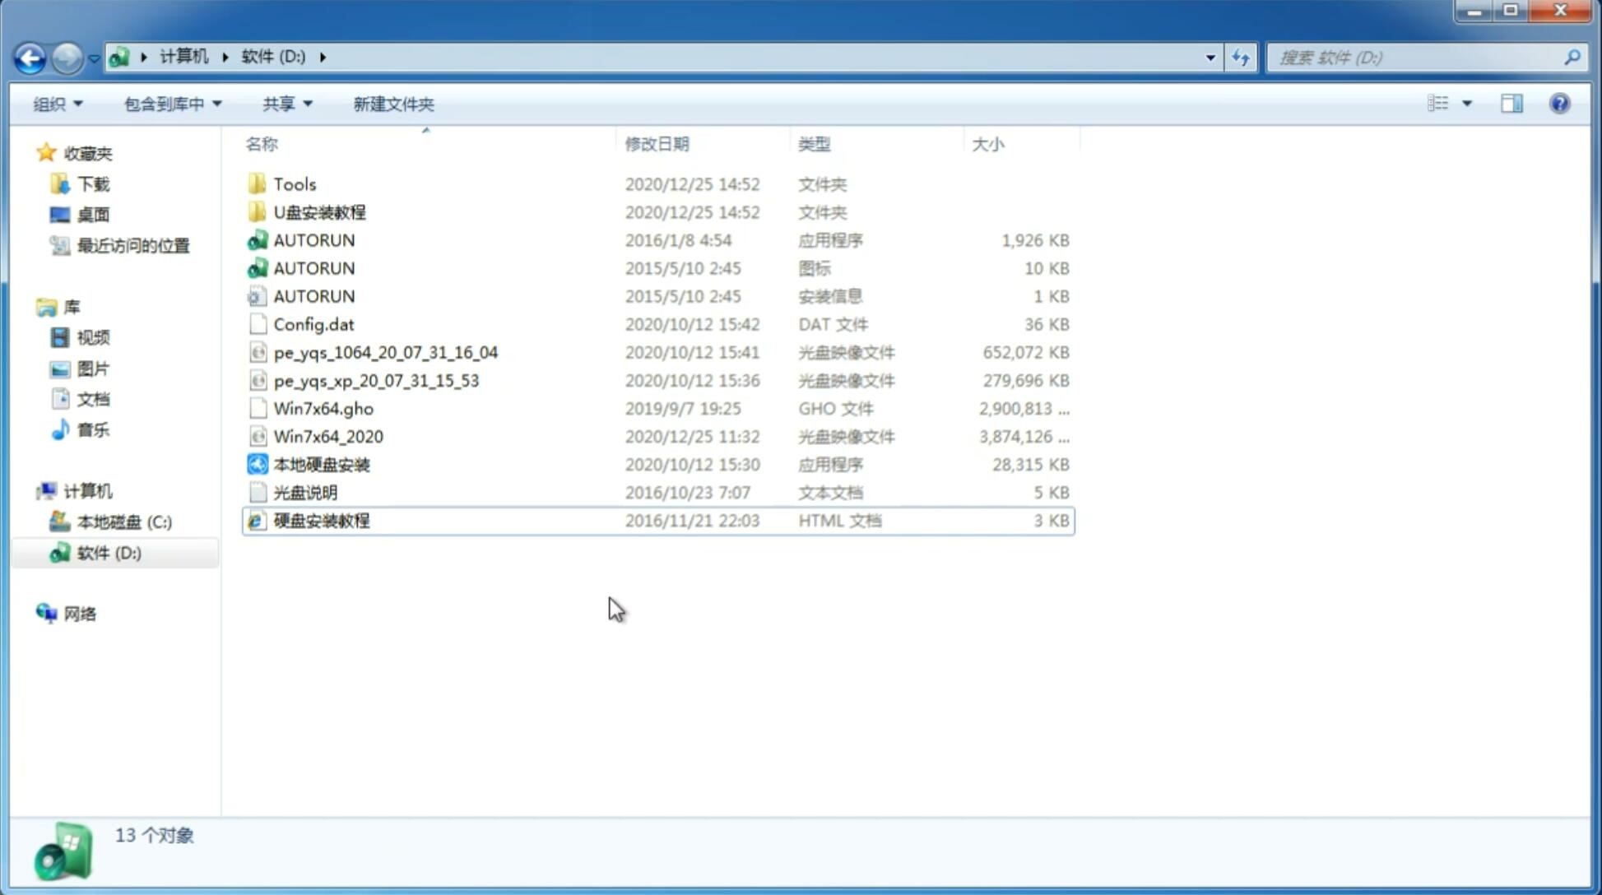
Task: Select 软件 (D:) drive in sidebar
Action: coord(109,553)
